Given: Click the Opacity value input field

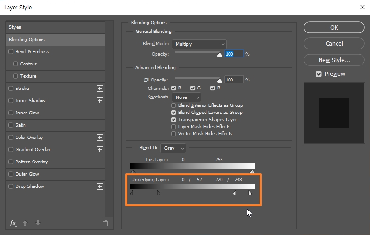Looking at the screenshot, I should tap(234, 54).
